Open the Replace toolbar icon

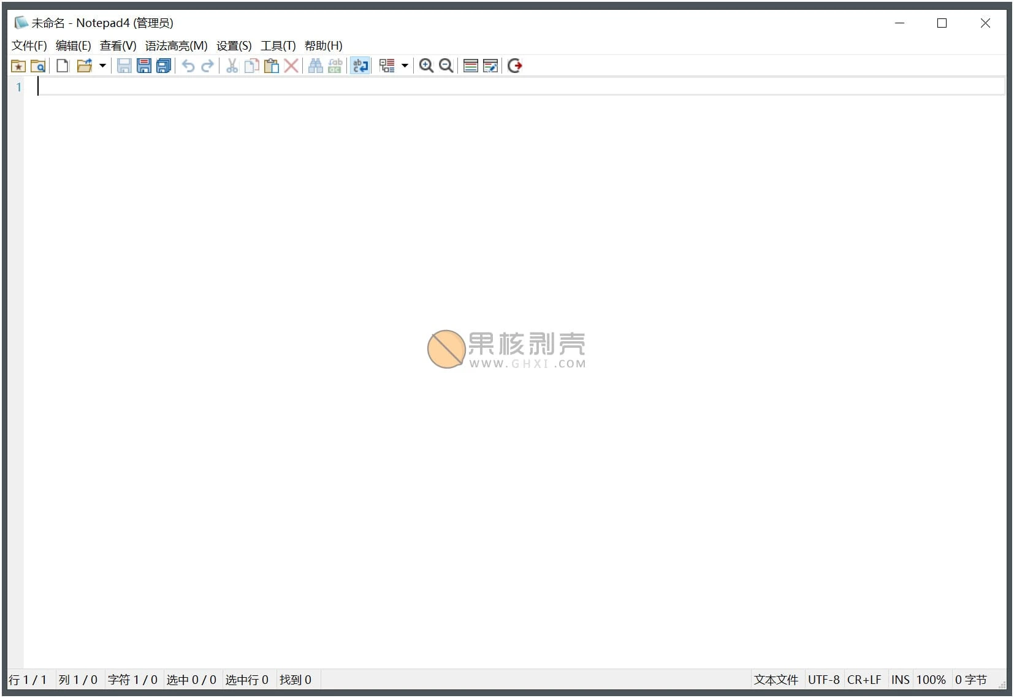(x=335, y=66)
